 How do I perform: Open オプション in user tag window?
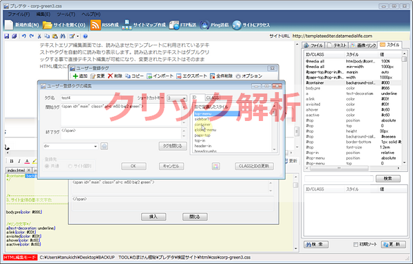pos(249,76)
